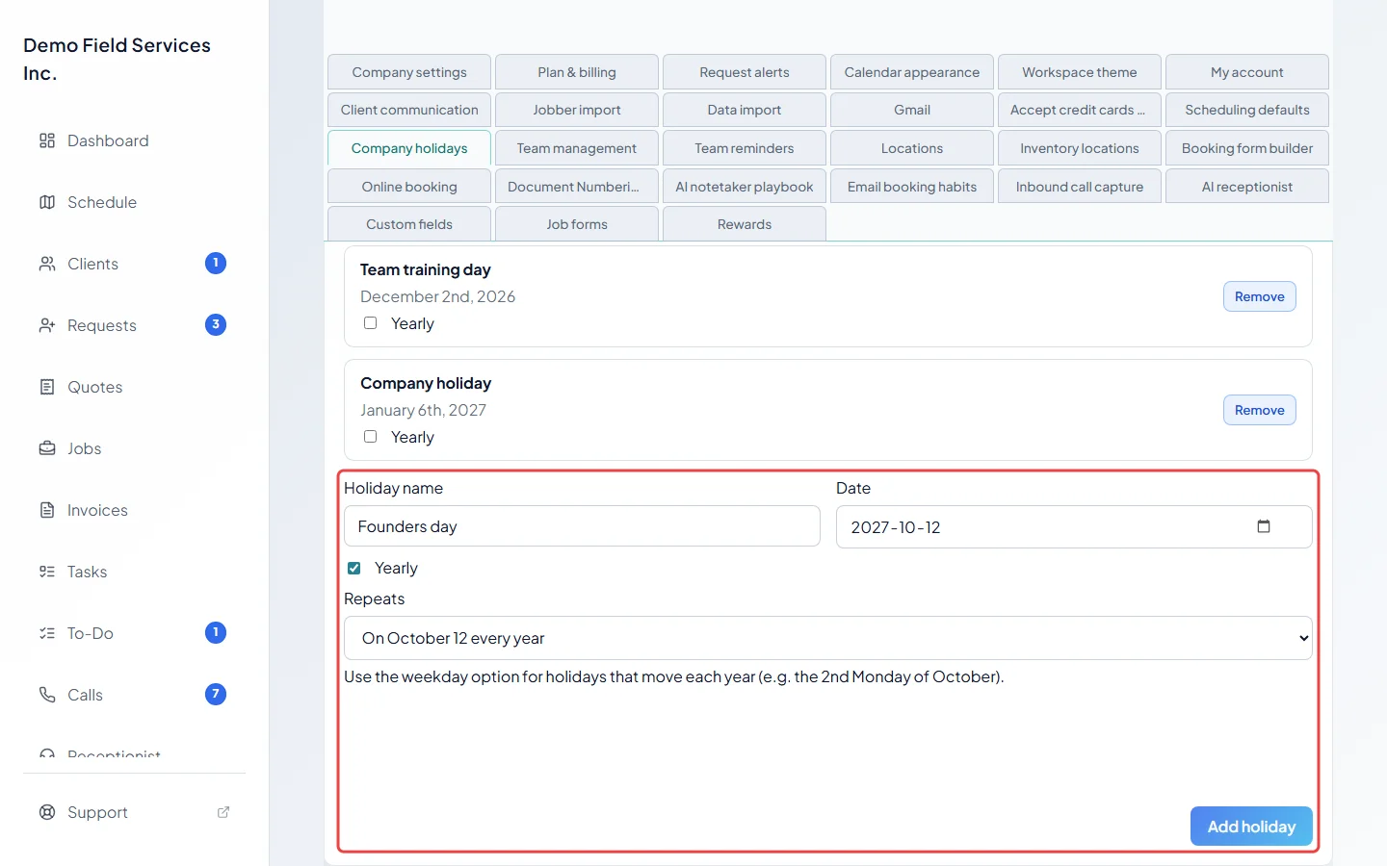Click the Support lifebuoy icon
The height and width of the screenshot is (866, 1387).
pos(47,812)
